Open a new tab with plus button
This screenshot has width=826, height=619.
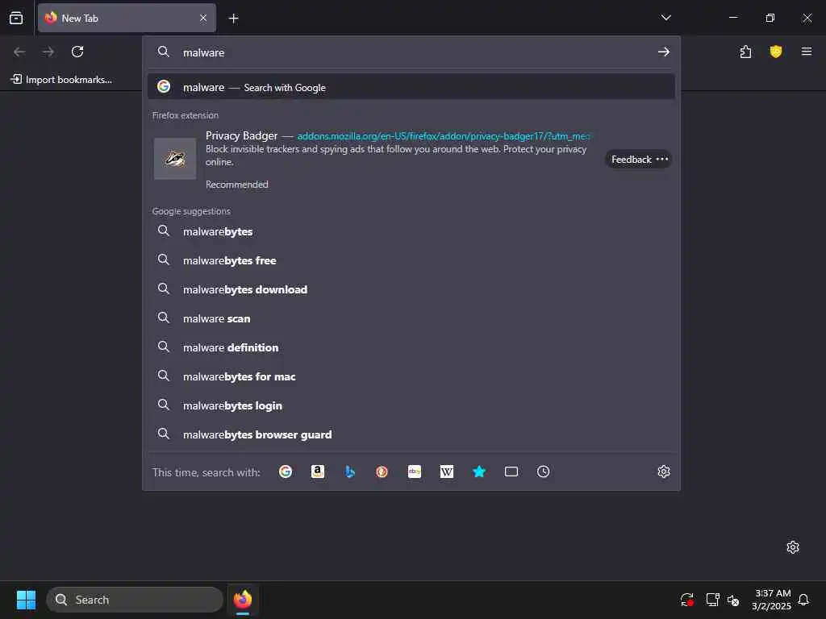tap(233, 19)
